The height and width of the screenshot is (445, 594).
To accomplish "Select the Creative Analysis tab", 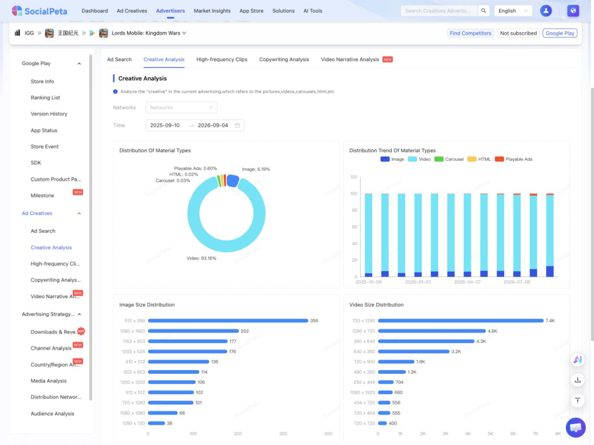I will tap(164, 59).
